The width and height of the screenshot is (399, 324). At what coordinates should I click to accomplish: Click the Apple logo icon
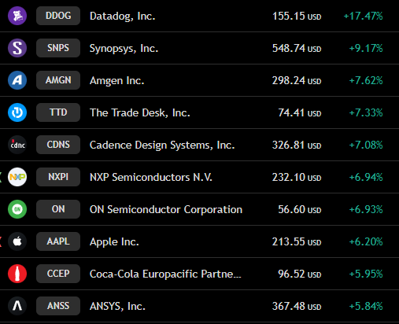[x=17, y=241]
